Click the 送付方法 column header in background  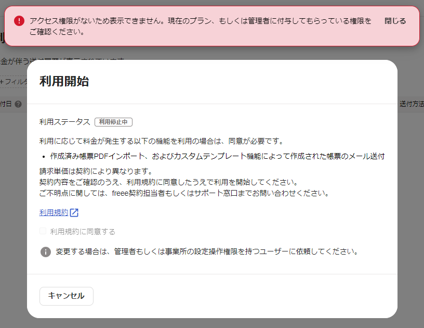[412, 104]
